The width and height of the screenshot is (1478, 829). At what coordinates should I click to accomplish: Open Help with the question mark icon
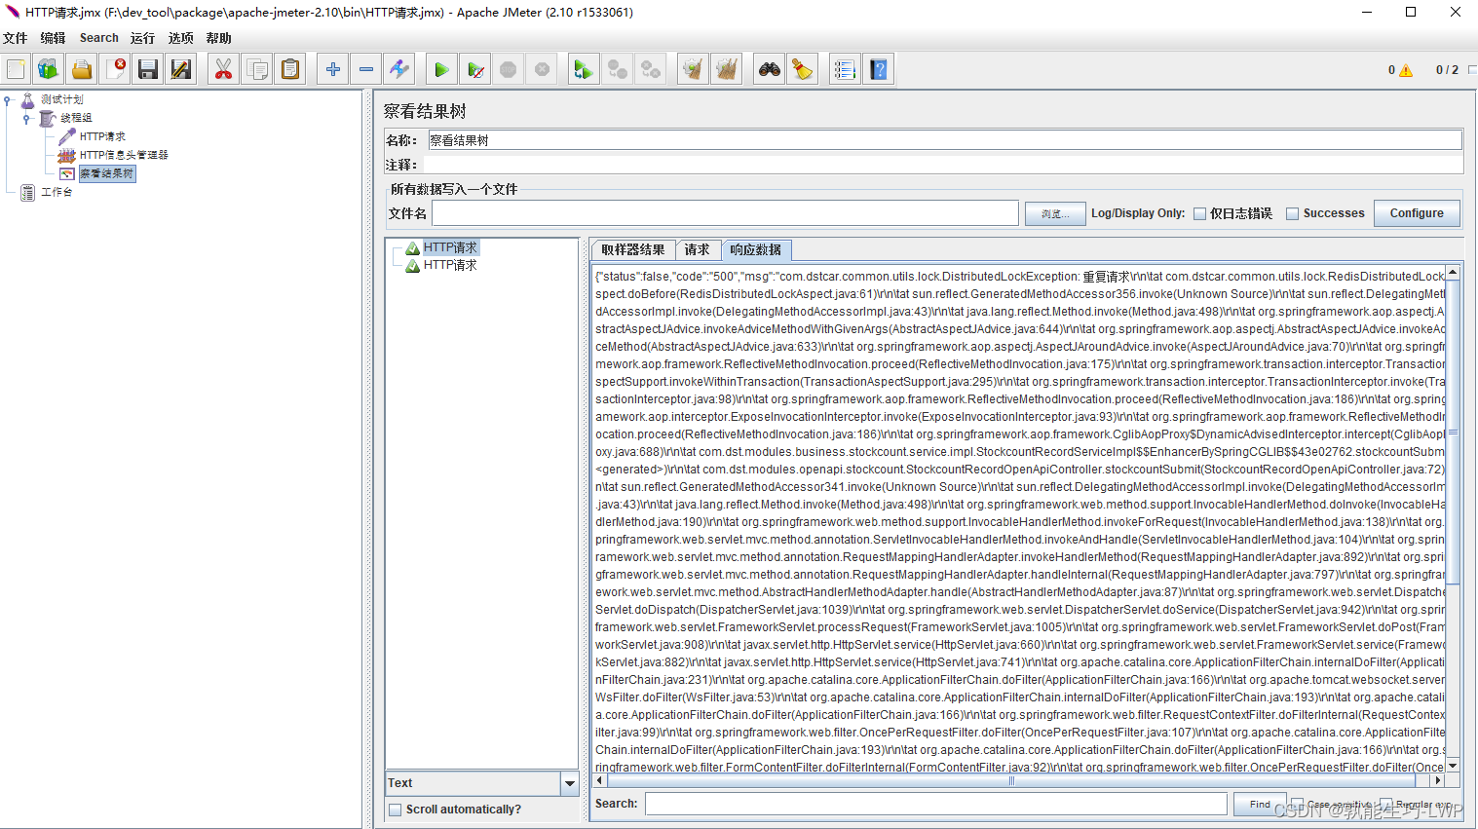coord(879,69)
